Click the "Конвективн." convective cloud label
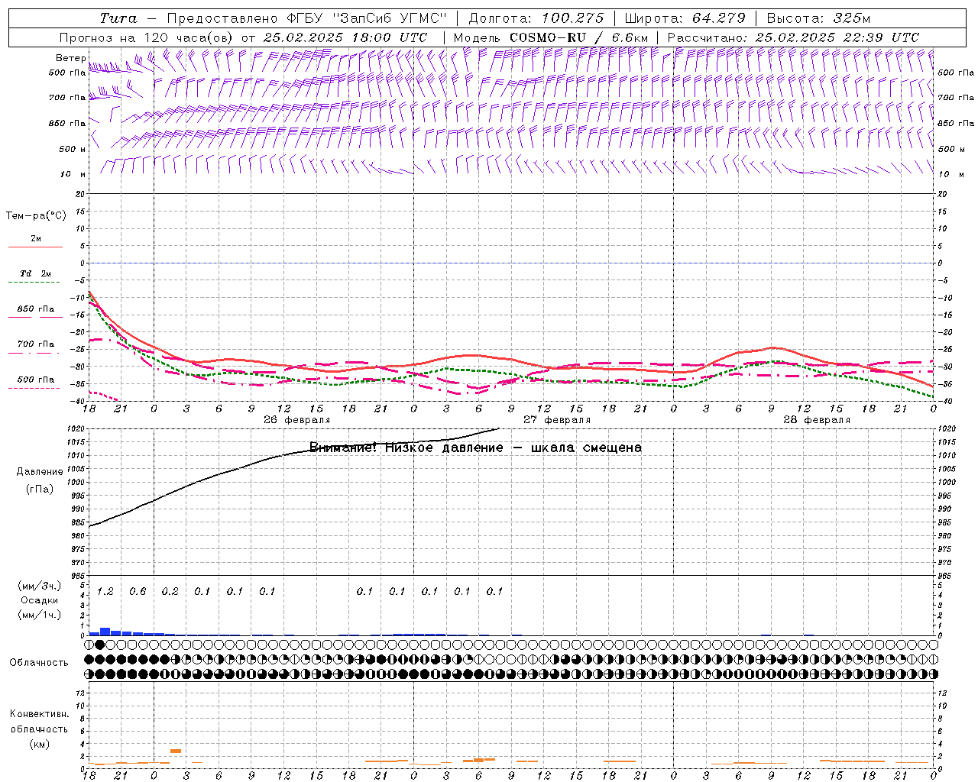978x782 pixels. 39,714
